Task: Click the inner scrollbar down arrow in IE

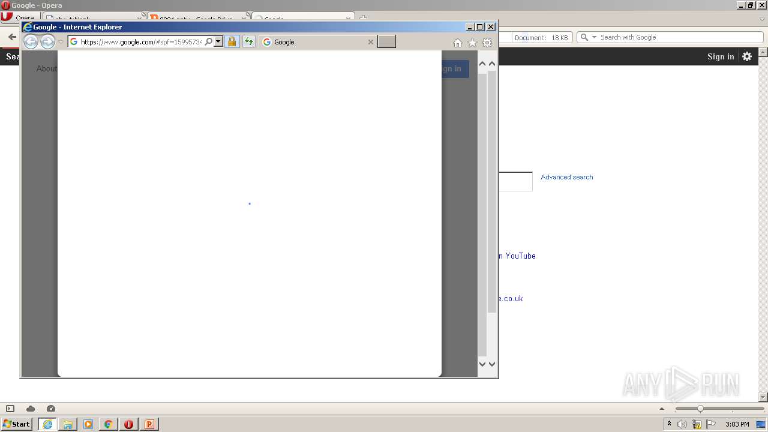Action: pos(482,364)
